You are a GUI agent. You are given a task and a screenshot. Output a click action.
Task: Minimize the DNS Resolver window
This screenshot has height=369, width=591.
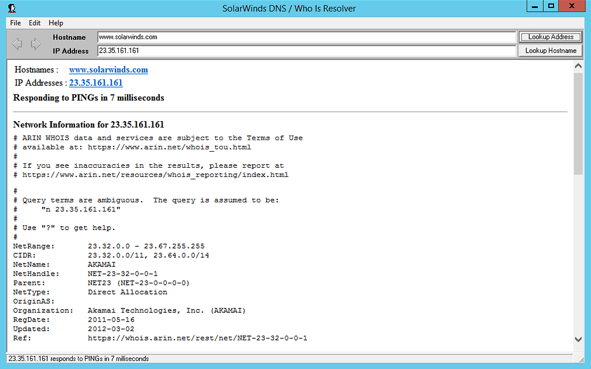click(534, 6)
